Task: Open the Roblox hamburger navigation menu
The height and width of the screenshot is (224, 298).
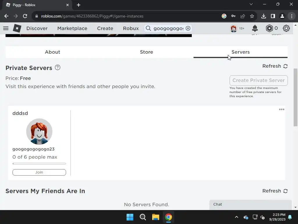Action: coord(6,28)
